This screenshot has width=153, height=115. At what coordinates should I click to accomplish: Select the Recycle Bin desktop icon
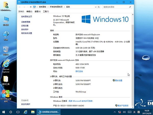tap(6, 50)
